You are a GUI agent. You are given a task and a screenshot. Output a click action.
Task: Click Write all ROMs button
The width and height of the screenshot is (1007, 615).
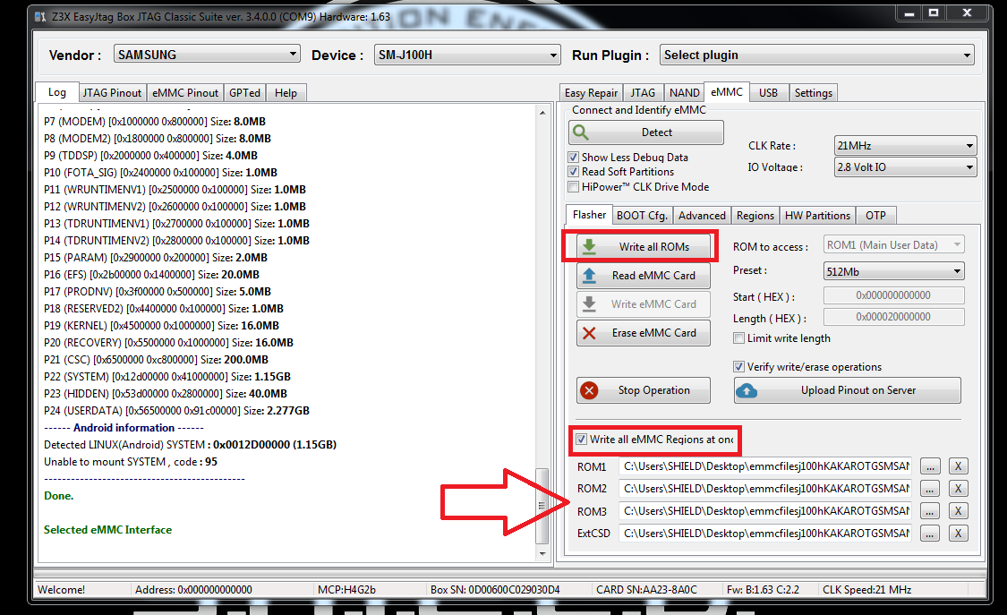pos(644,246)
